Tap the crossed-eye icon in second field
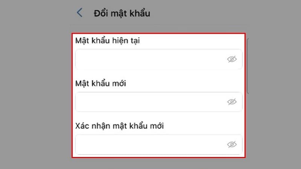This screenshot has width=301, height=169. tap(232, 102)
